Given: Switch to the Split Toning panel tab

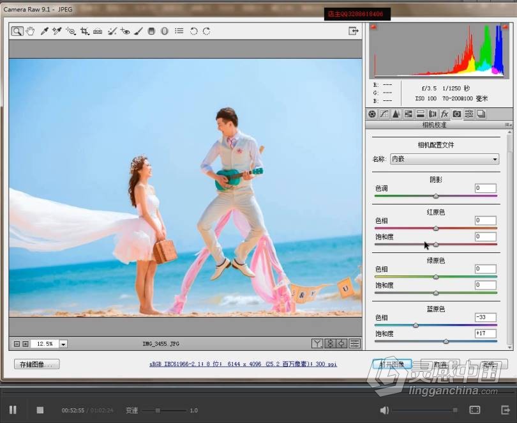Looking at the screenshot, I should (421, 114).
